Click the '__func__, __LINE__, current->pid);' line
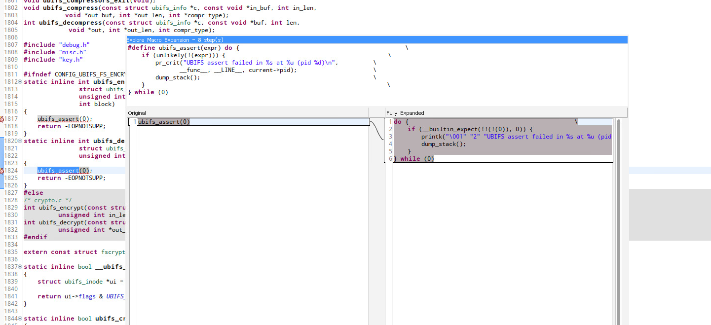The image size is (711, 325). coord(238,70)
